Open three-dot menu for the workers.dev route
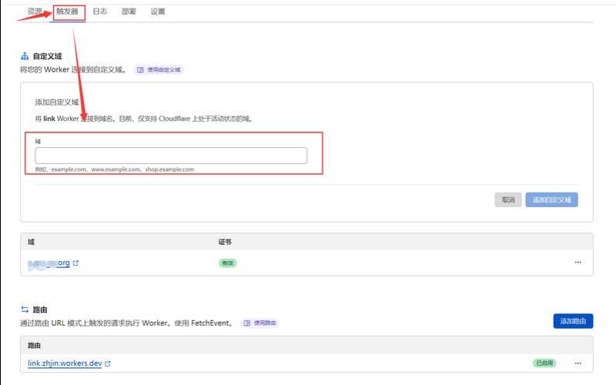The image size is (616, 385). tap(577, 363)
